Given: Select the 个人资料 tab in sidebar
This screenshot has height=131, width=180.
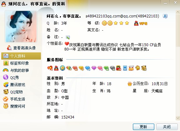Looking at the screenshot, I should (x=21, y=56).
